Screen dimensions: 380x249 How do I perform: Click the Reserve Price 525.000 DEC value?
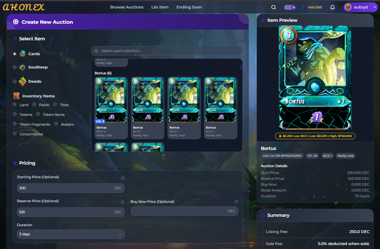[x=359, y=178]
